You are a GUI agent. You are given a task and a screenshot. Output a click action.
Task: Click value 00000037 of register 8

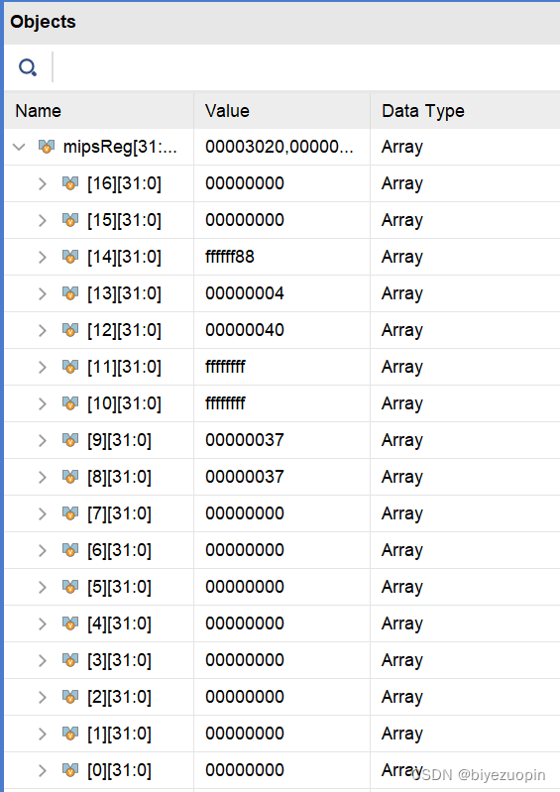tap(245, 477)
